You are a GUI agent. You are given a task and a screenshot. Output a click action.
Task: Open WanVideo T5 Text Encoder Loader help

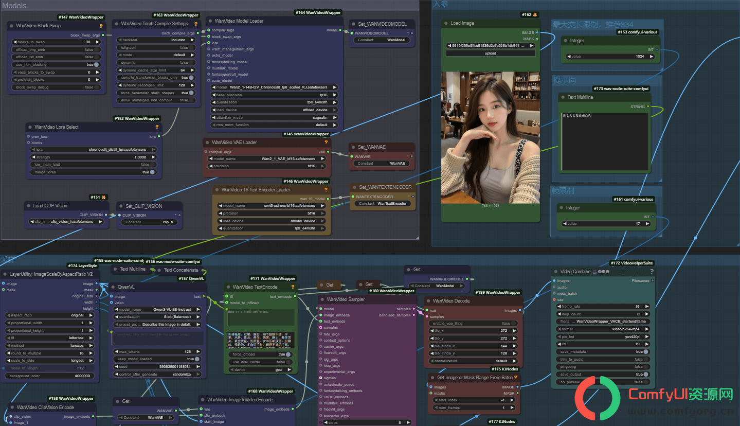click(326, 189)
